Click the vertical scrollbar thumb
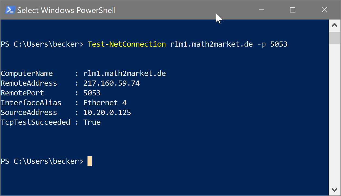The width and height of the screenshot is (341, 196). coord(334,37)
